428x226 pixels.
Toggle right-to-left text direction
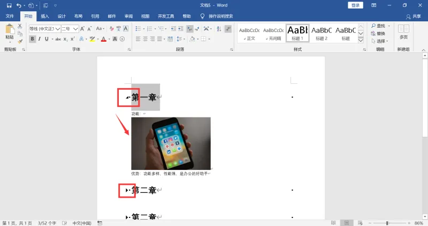[197, 29]
